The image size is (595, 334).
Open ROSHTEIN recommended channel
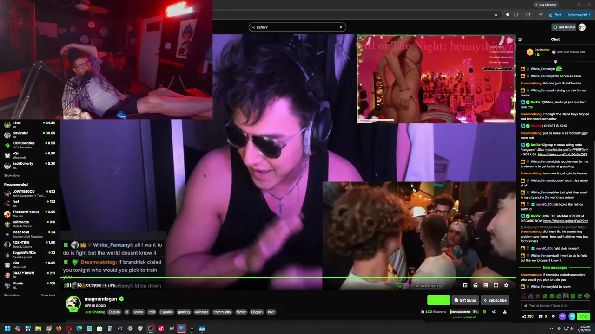tap(30, 244)
